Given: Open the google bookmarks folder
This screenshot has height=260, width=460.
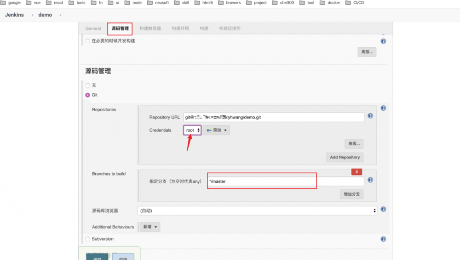Looking at the screenshot, I should 11,3.
